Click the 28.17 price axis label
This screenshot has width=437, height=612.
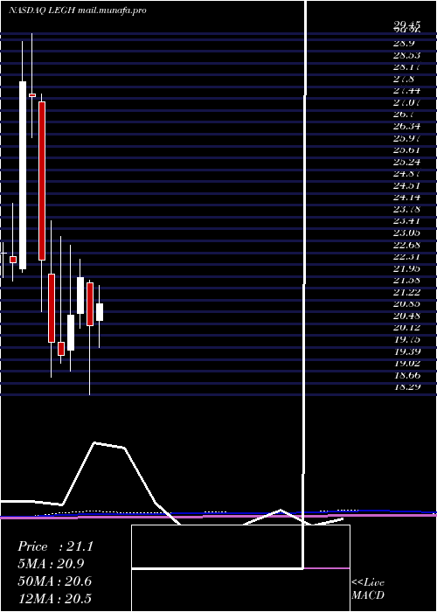click(x=406, y=66)
